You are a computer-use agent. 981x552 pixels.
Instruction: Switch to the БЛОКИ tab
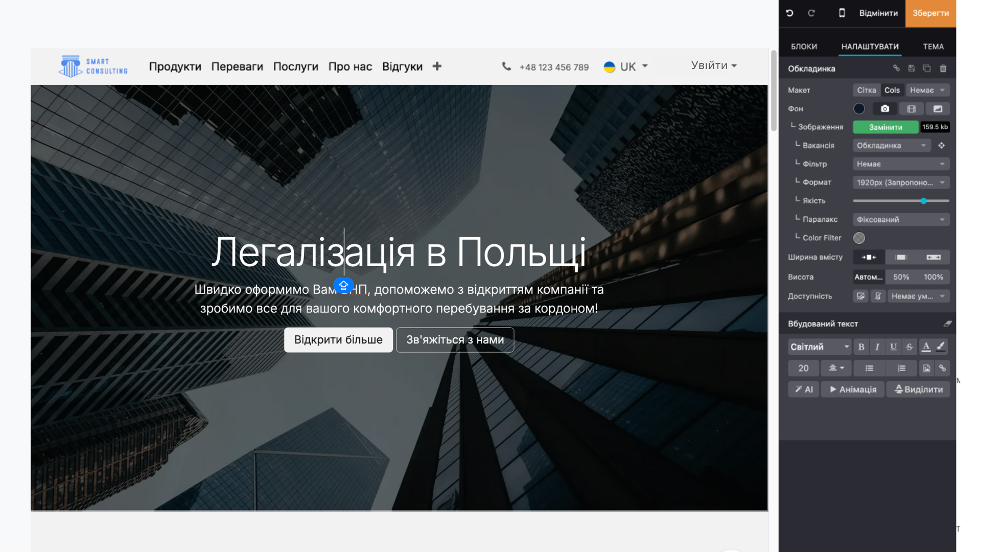pos(804,47)
